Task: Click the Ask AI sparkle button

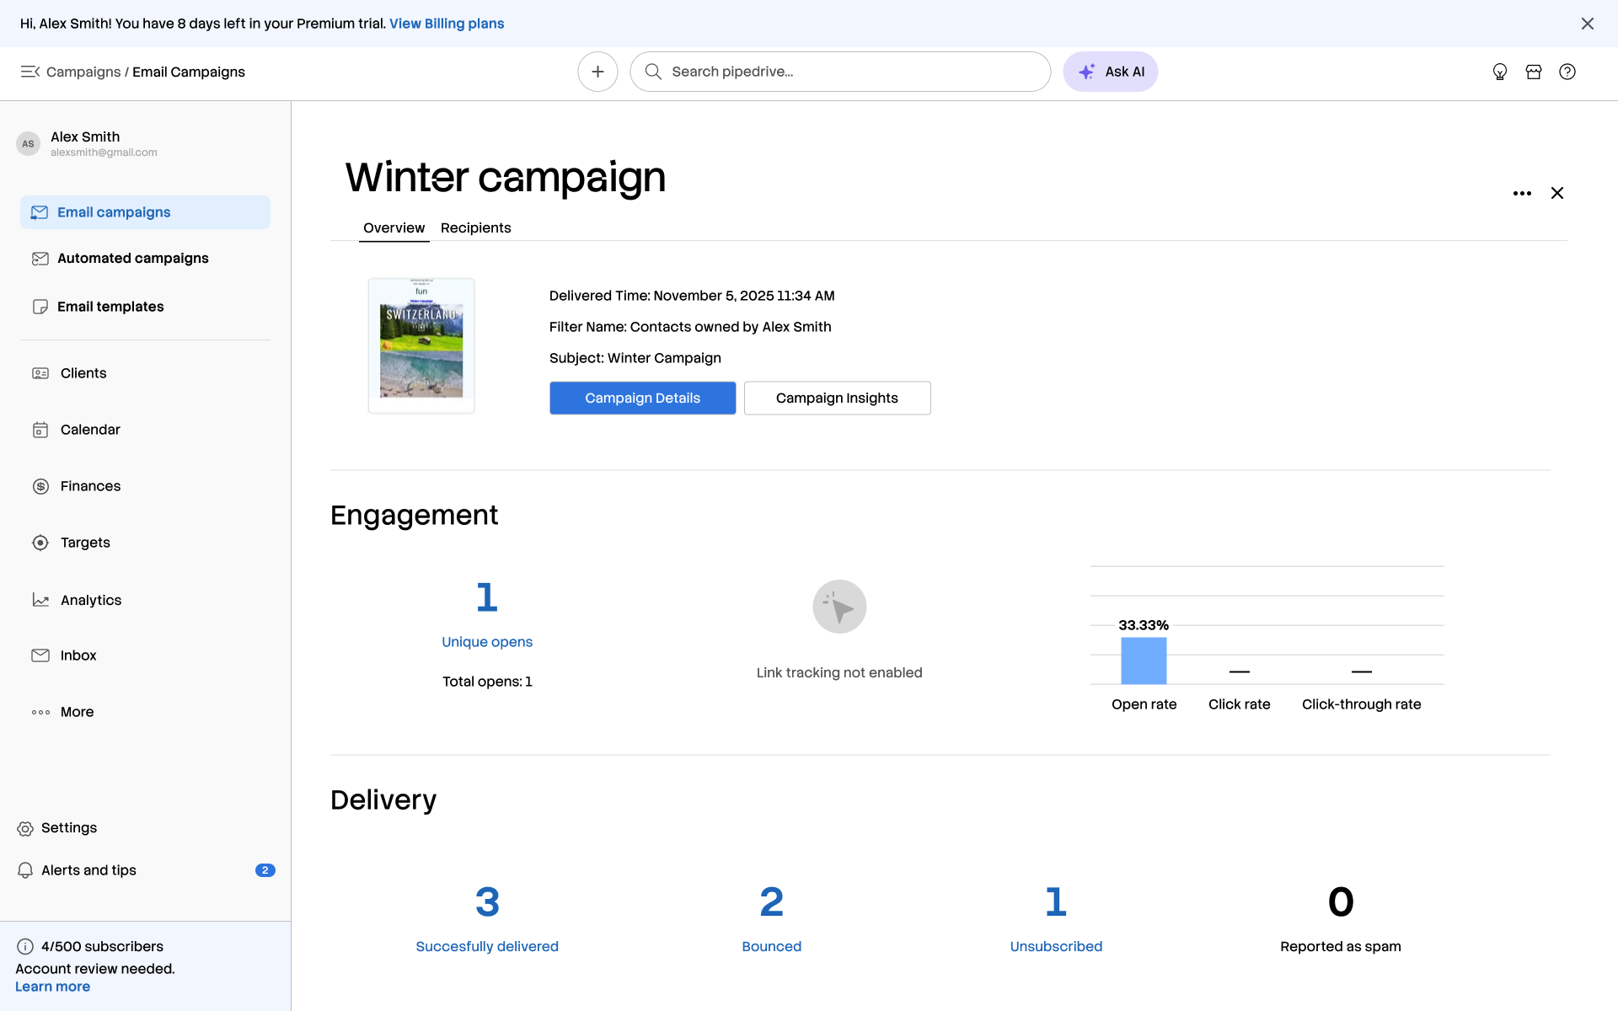Action: 1111,72
